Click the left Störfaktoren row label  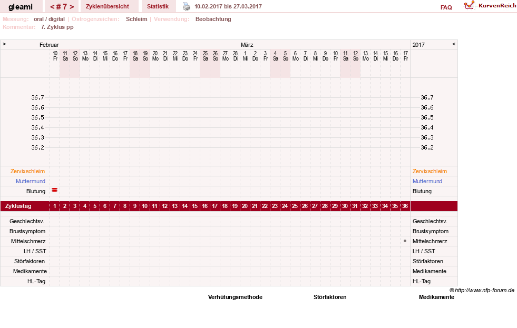(30, 261)
